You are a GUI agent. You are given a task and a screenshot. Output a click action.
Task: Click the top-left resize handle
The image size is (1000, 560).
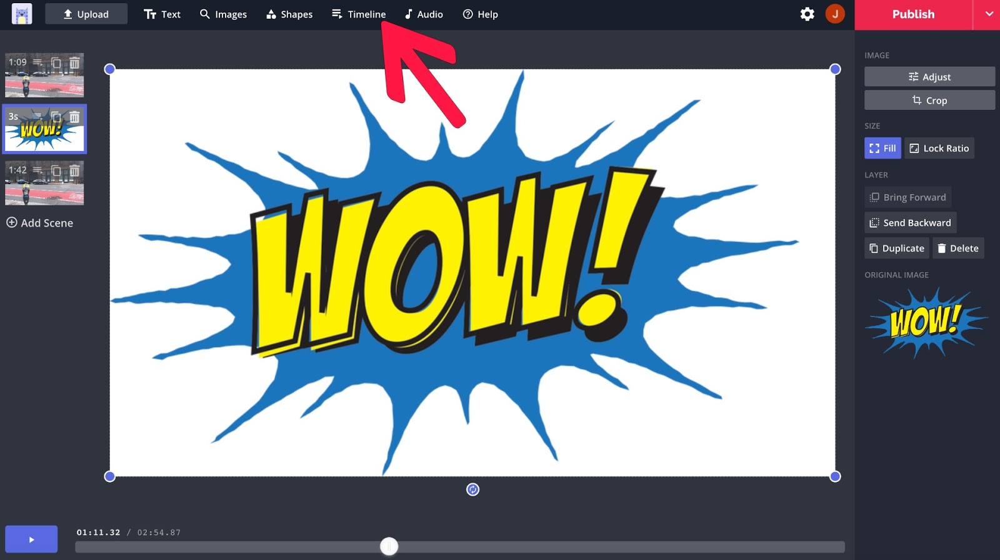[x=109, y=69]
